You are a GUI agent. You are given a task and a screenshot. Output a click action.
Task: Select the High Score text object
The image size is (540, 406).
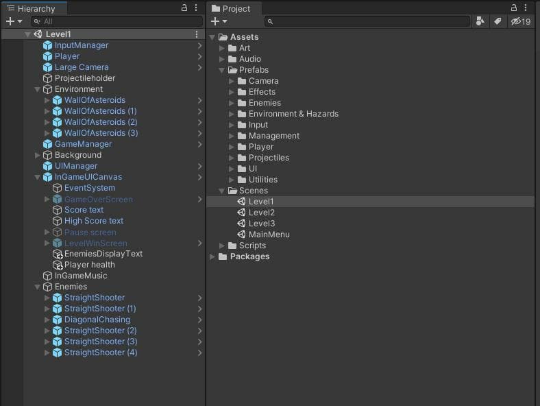[x=94, y=221]
